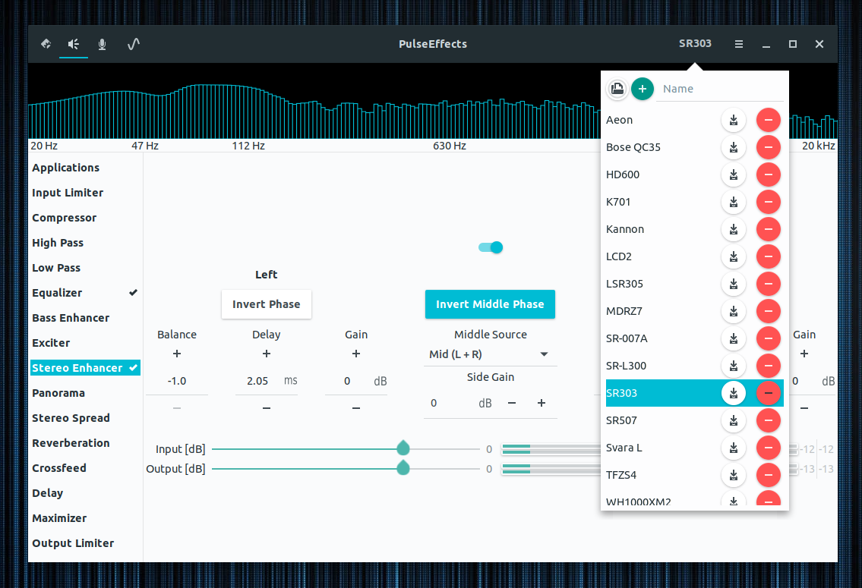Open the Middle Source dropdown

[x=490, y=354]
